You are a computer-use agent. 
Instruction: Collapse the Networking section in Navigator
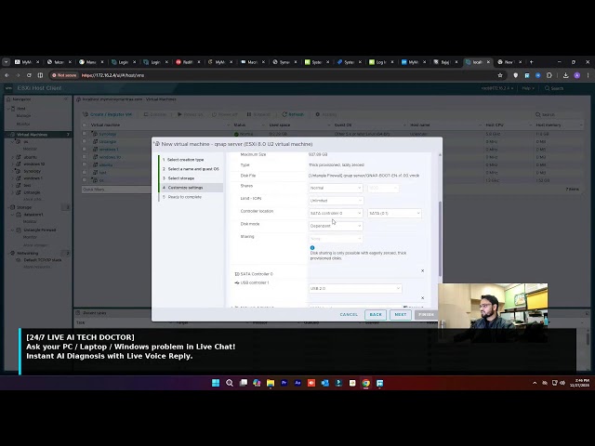(7, 253)
